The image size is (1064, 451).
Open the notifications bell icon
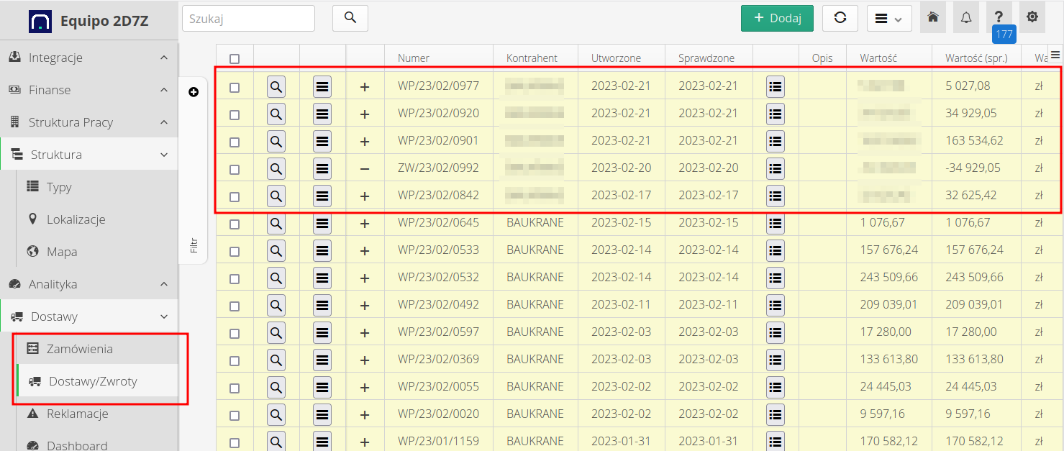(x=966, y=17)
